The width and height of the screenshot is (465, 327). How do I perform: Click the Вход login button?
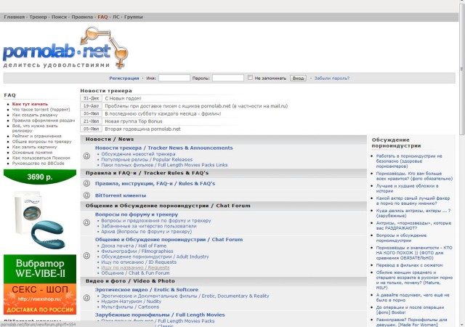pyautogui.click(x=298, y=78)
